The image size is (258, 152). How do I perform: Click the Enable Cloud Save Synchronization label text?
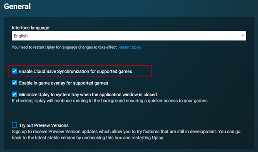75,72
